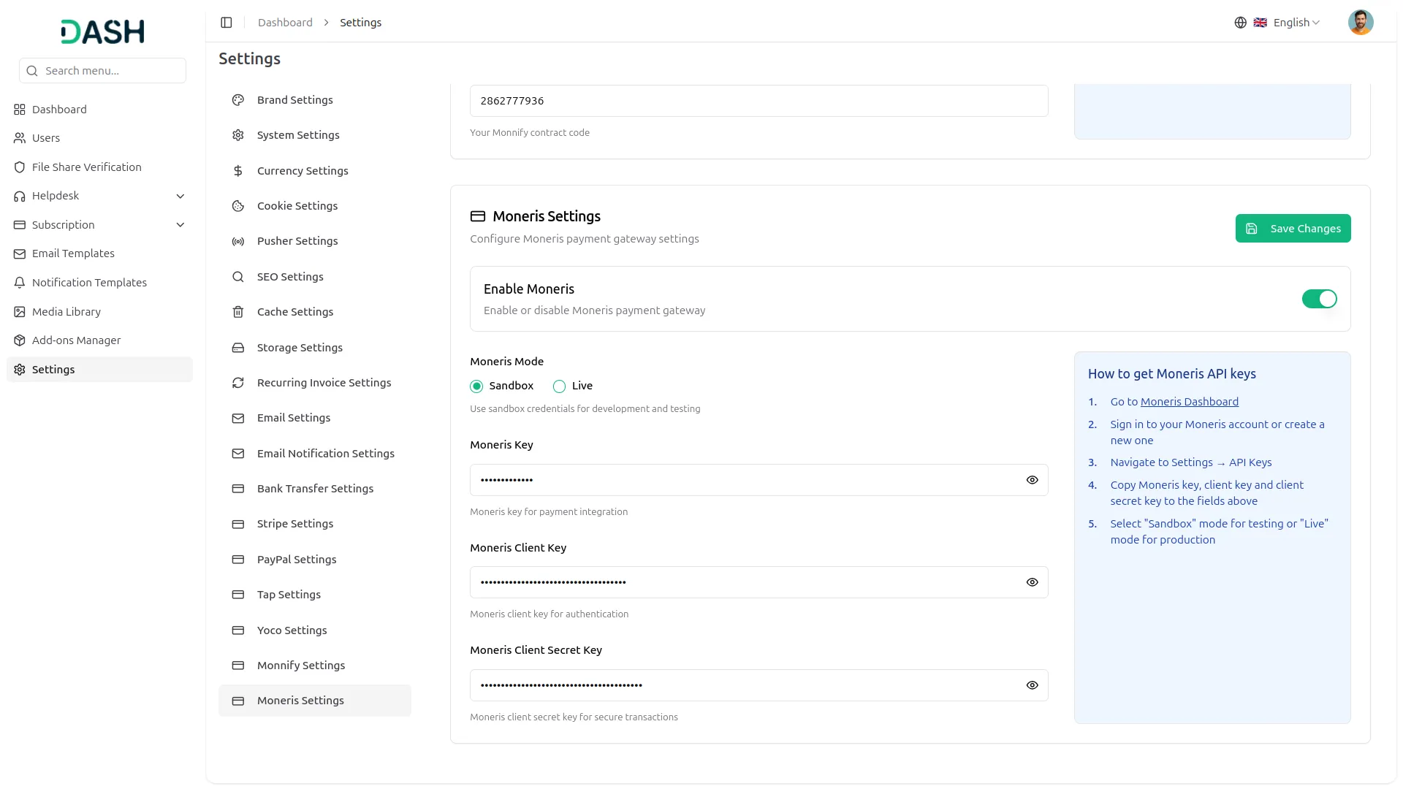
Task: Click the Dashboard grid icon in sidebar
Action: click(x=20, y=110)
